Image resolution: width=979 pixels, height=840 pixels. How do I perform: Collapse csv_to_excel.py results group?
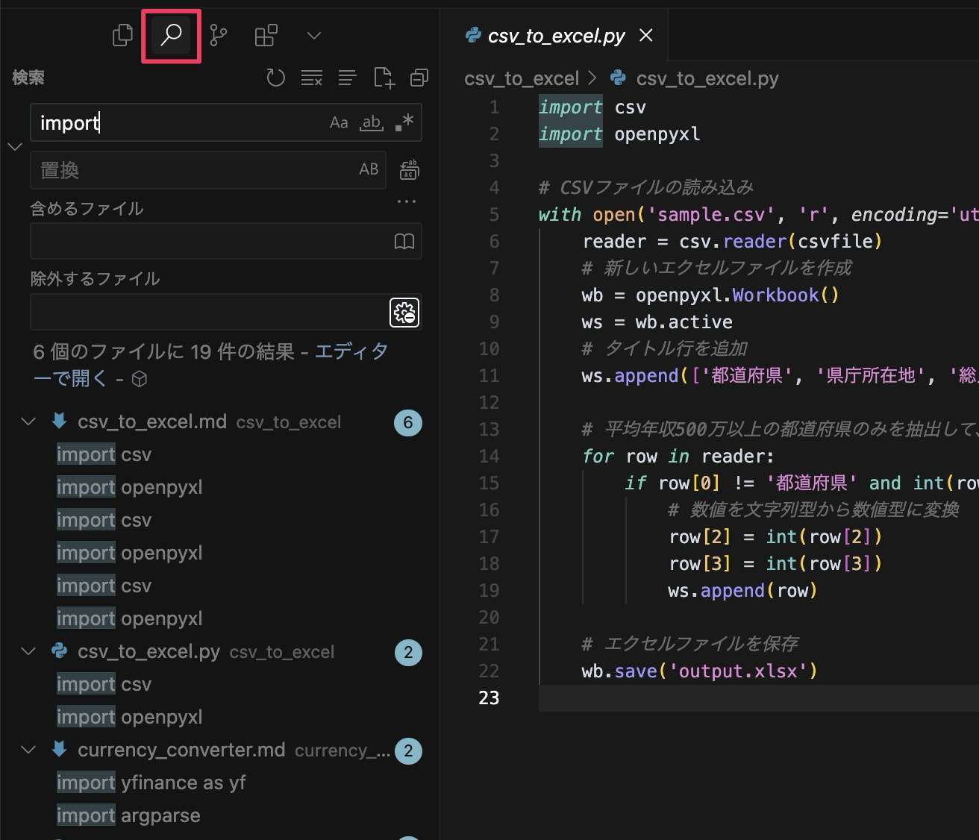tap(28, 651)
